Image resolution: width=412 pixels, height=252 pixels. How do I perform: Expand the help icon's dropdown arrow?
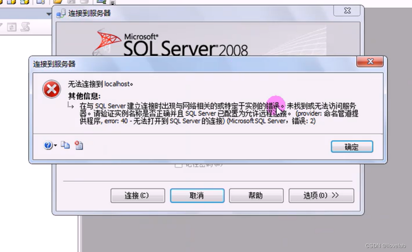point(55,146)
